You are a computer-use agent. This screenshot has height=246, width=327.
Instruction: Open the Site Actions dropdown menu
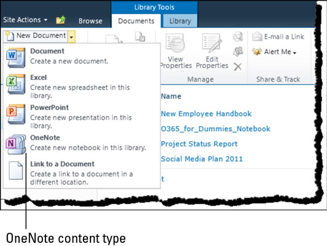coord(25,20)
